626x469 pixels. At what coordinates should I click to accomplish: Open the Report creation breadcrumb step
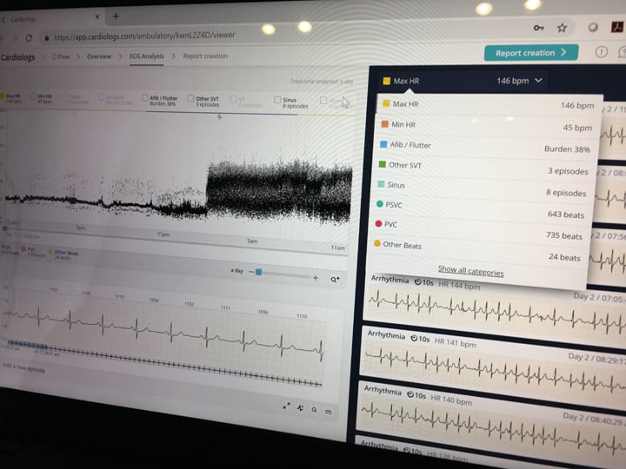205,56
